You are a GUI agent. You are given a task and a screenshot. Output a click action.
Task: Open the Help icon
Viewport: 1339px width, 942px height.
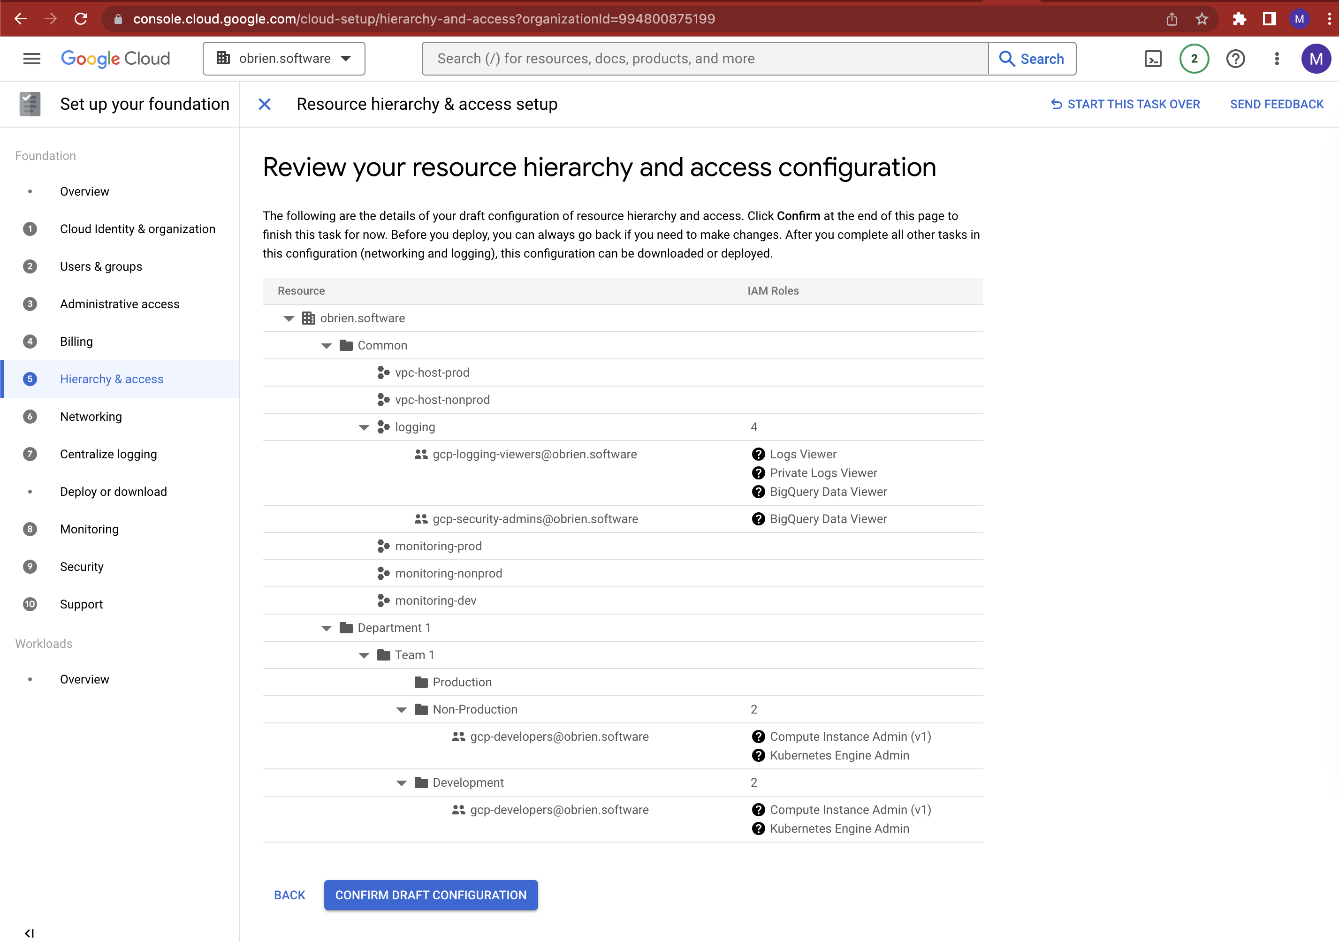(1235, 58)
